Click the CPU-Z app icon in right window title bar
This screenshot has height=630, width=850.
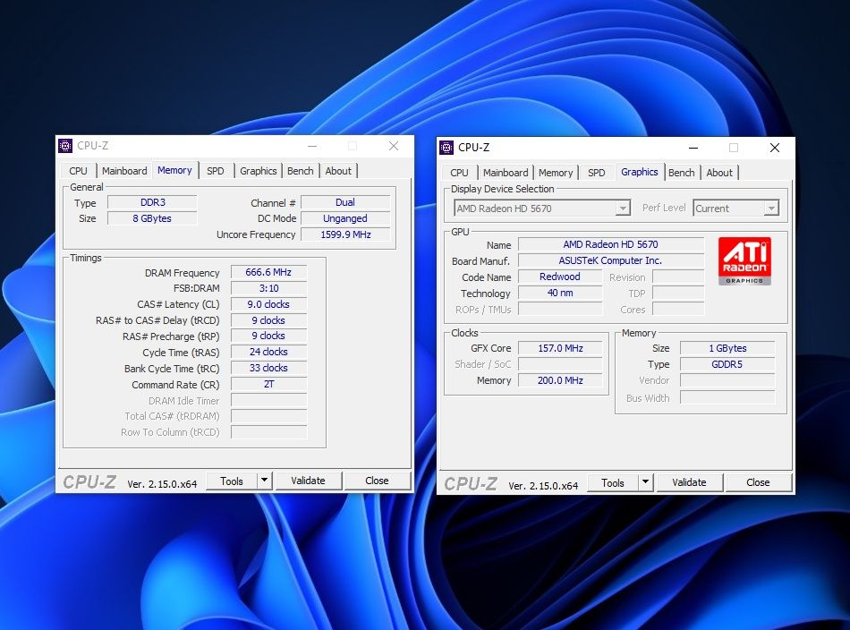(x=446, y=147)
